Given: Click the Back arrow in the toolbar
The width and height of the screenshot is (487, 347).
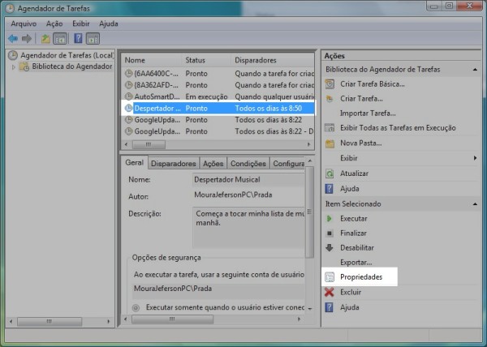Looking at the screenshot, I should pyautogui.click(x=13, y=38).
